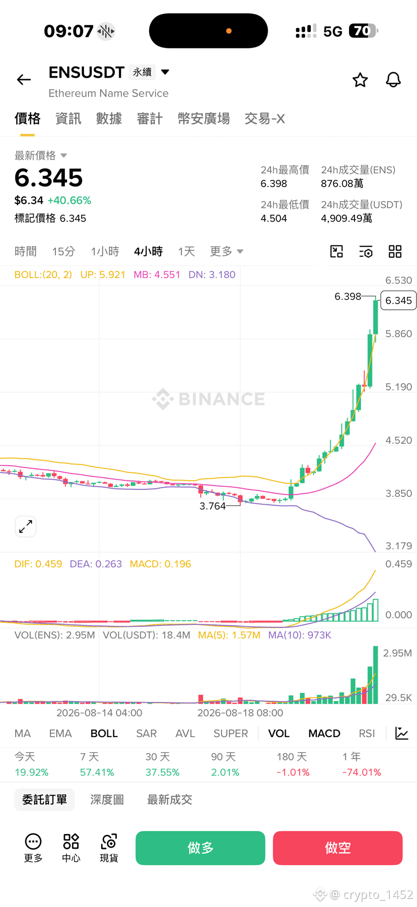Tap the Ethereum Name Service subtitle
This screenshot has width=417, height=907.
point(108,93)
